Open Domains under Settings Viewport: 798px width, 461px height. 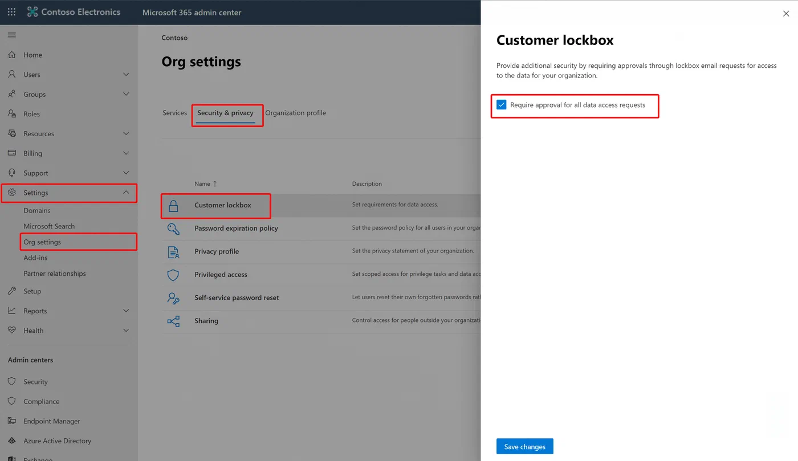37,211
